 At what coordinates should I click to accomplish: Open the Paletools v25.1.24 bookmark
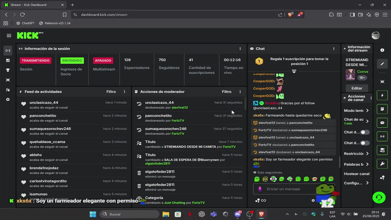[x=55, y=23]
